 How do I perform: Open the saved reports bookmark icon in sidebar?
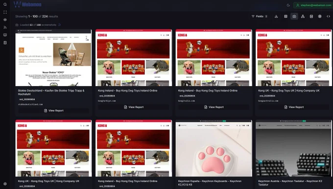[x=5, y=43]
